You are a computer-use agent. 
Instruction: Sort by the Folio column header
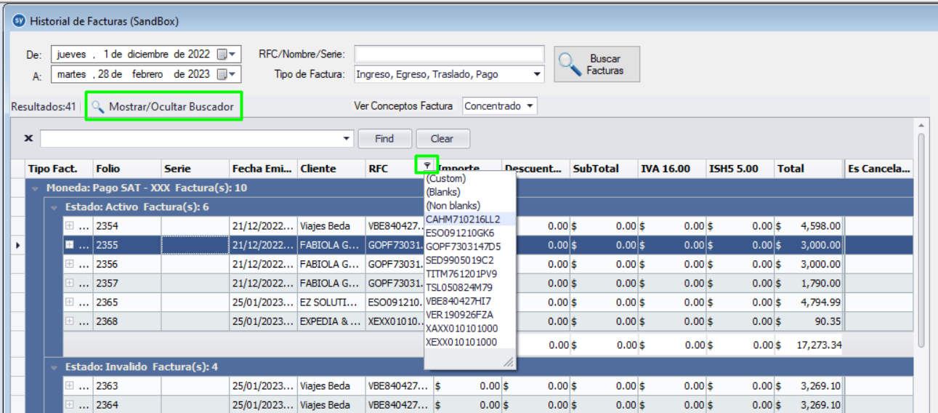126,169
